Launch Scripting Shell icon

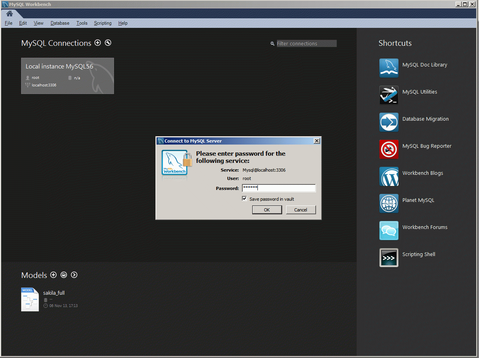pyautogui.click(x=389, y=258)
